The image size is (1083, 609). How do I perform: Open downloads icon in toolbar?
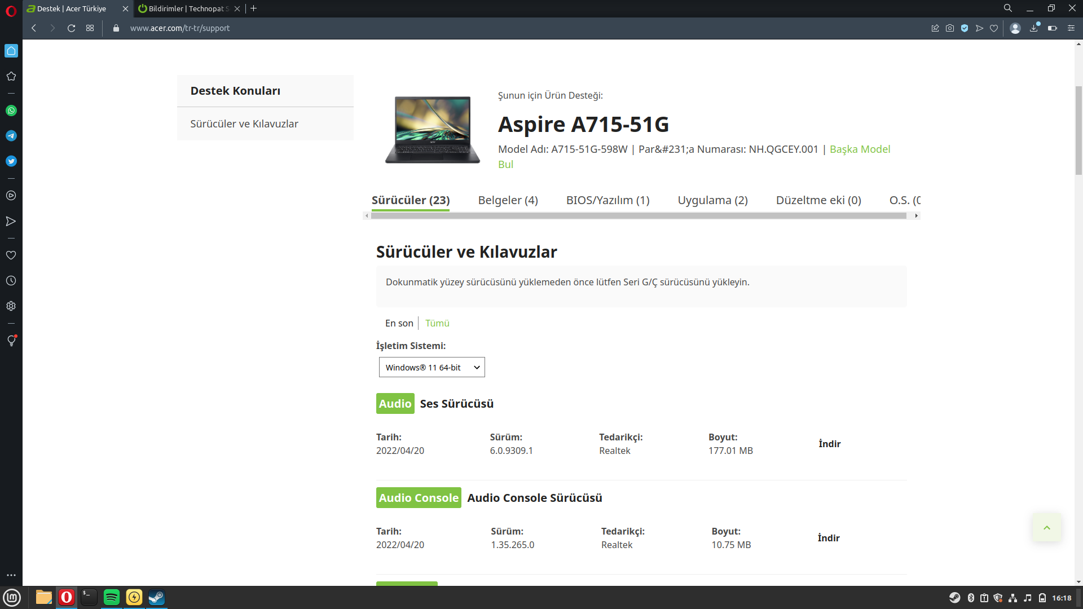click(1034, 28)
